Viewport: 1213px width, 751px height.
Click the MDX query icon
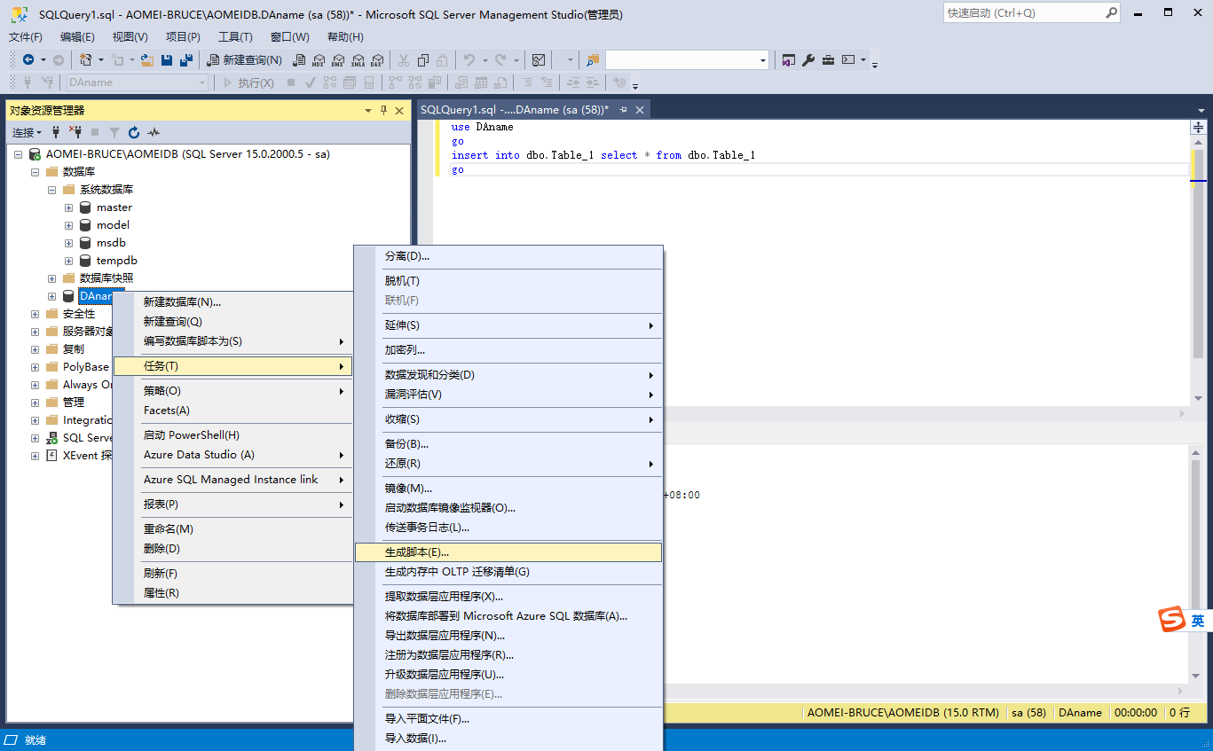click(x=319, y=60)
